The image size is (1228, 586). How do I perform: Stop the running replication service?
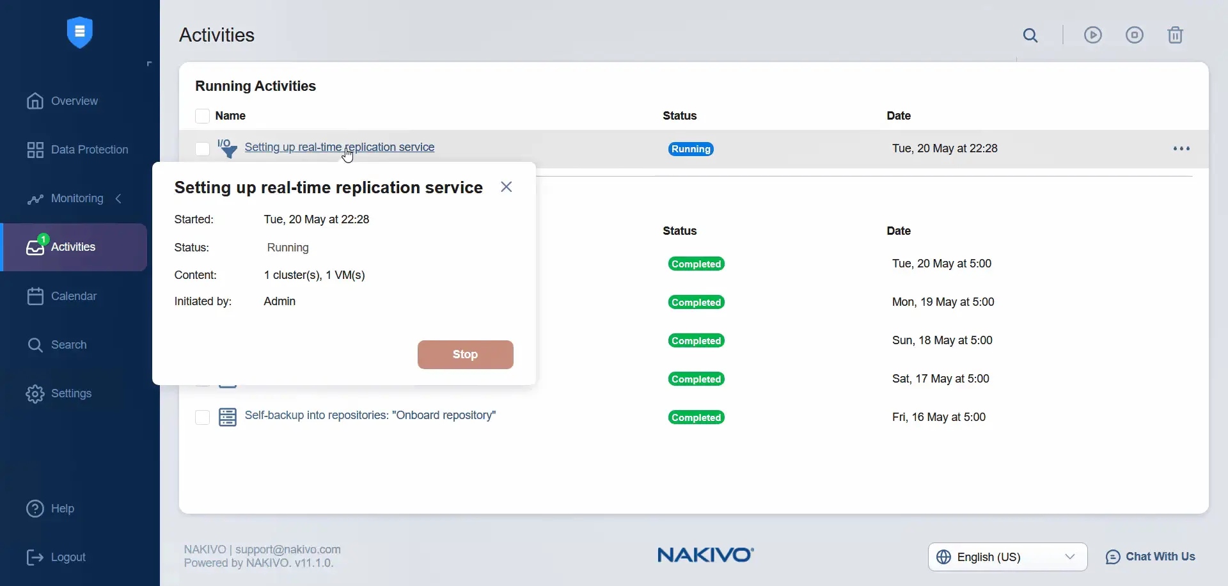pos(465,354)
